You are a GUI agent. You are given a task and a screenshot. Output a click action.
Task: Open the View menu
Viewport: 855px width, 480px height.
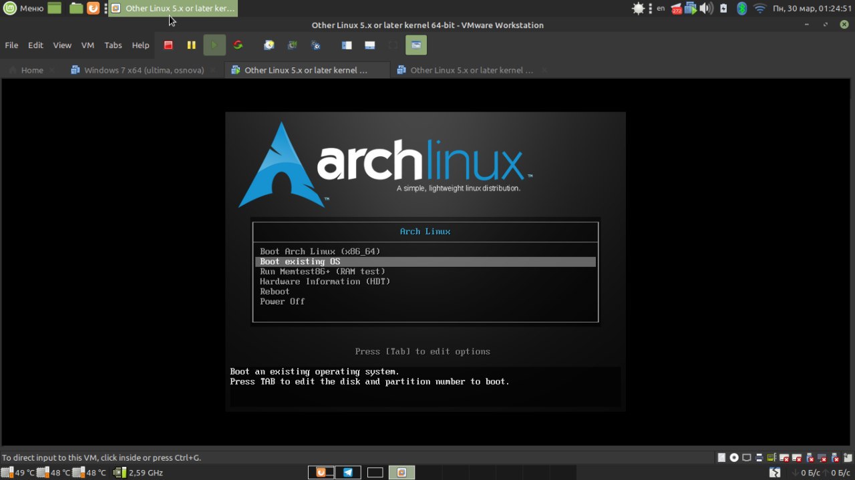62,45
